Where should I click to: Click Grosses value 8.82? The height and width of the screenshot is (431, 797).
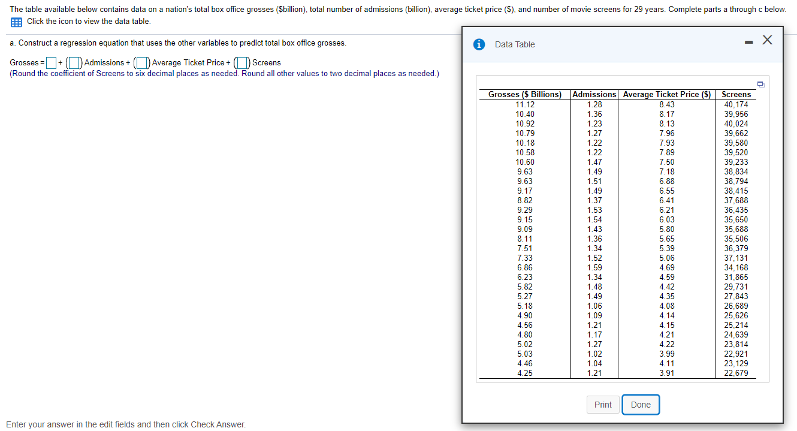click(x=525, y=200)
